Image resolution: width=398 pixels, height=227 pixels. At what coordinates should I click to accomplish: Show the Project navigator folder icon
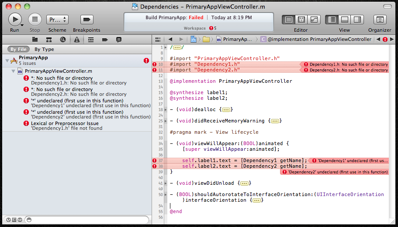click(35, 40)
